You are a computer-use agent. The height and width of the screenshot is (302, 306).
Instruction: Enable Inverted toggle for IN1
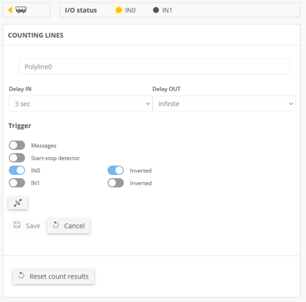pos(116,183)
